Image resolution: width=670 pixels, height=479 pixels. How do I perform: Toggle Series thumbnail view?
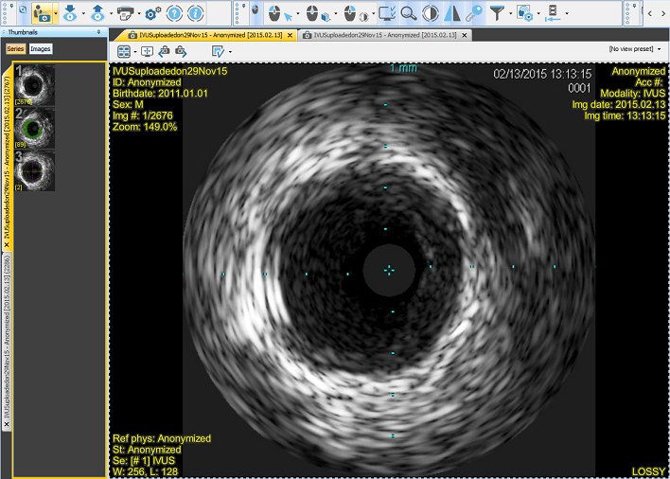coord(15,48)
